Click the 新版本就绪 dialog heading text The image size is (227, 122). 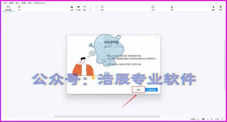111,42
